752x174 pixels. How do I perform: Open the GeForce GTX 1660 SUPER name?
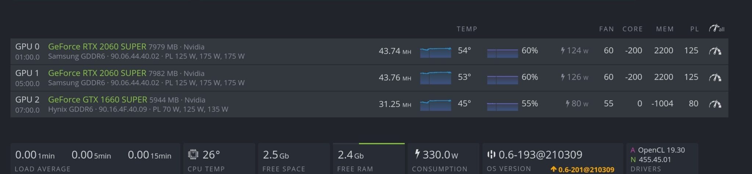pos(97,99)
